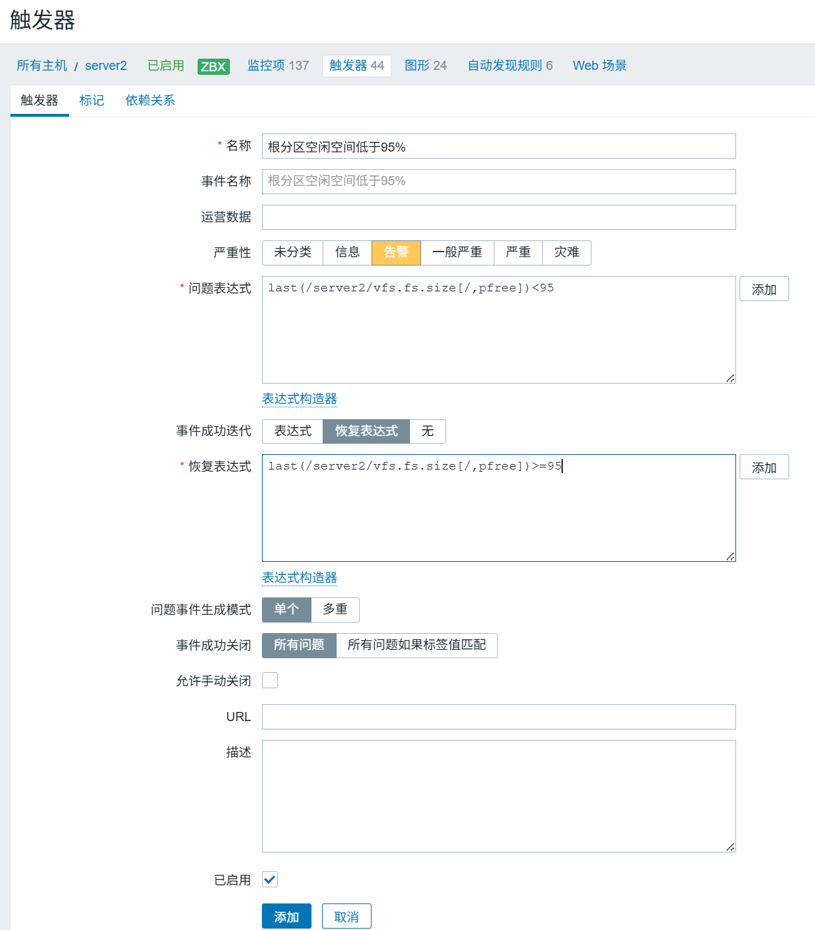Screen dimensions: 815x930
Task: Click the 已启用 host status link
Action: [166, 66]
